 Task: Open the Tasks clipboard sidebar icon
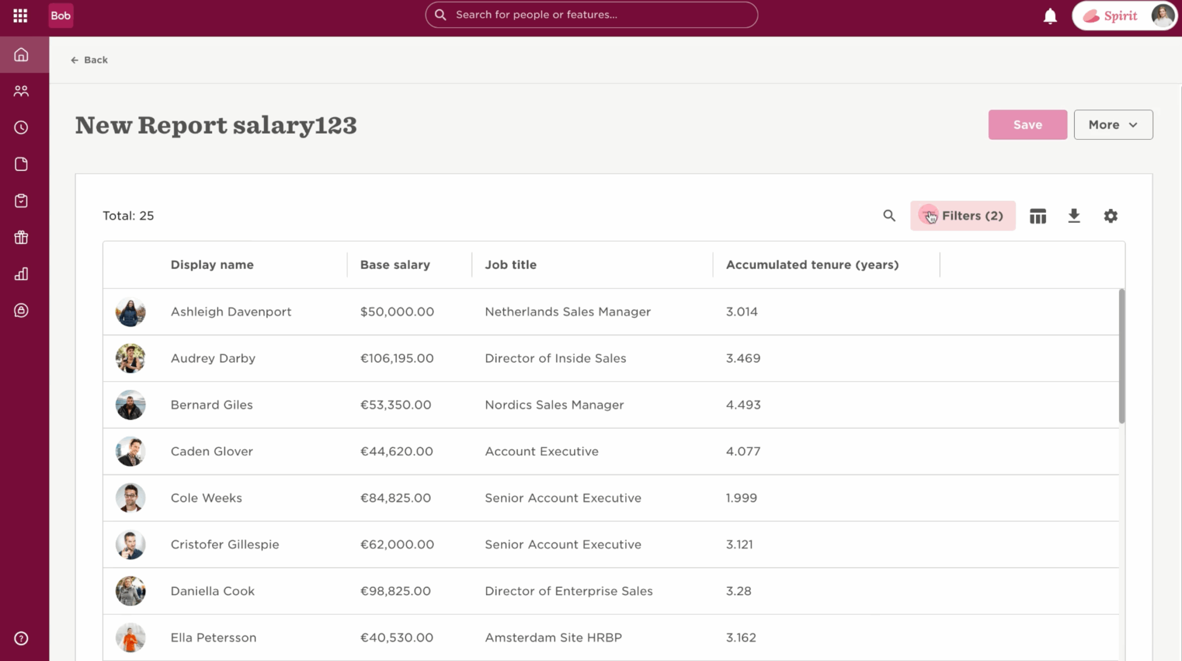coord(21,201)
